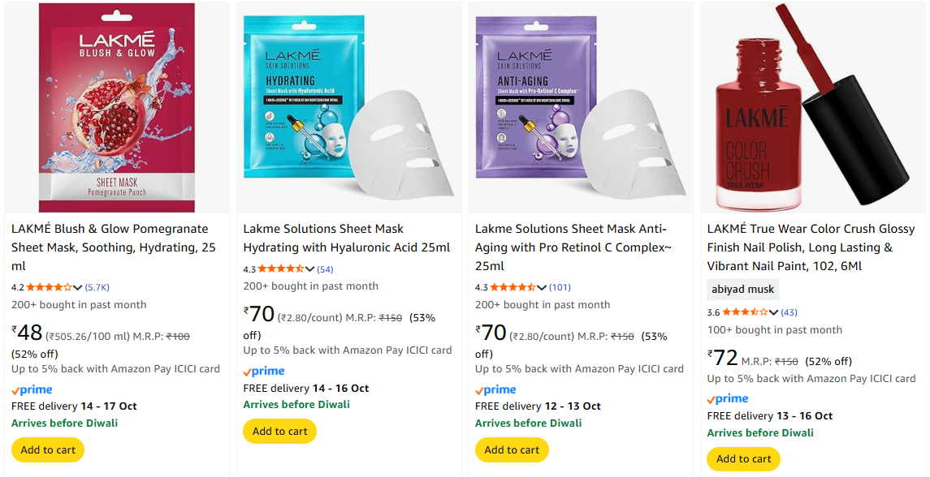Add Pomegranate Sheet Mask to cart
This screenshot has width=930, height=477.
(48, 449)
